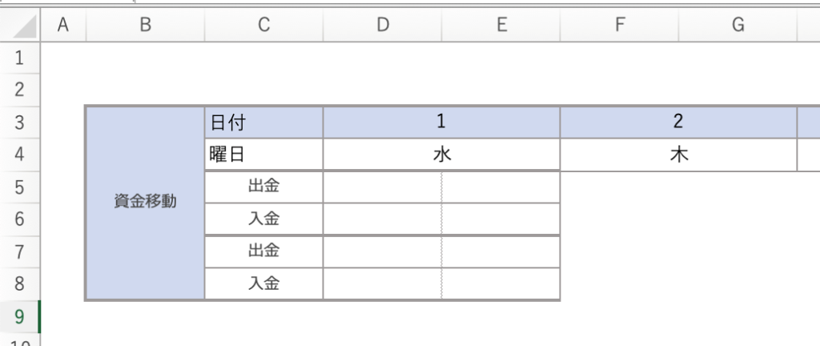
Task: Select column B header
Action: [145, 26]
